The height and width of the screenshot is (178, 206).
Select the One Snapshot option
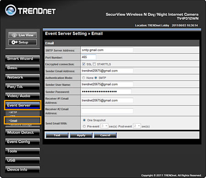tap(84, 120)
